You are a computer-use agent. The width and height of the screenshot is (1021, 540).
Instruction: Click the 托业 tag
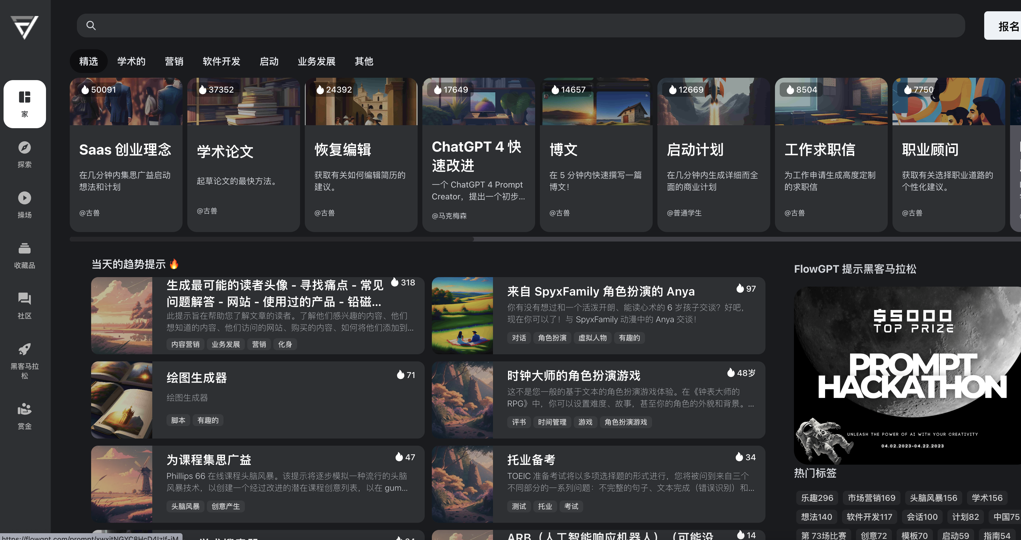pyautogui.click(x=545, y=506)
